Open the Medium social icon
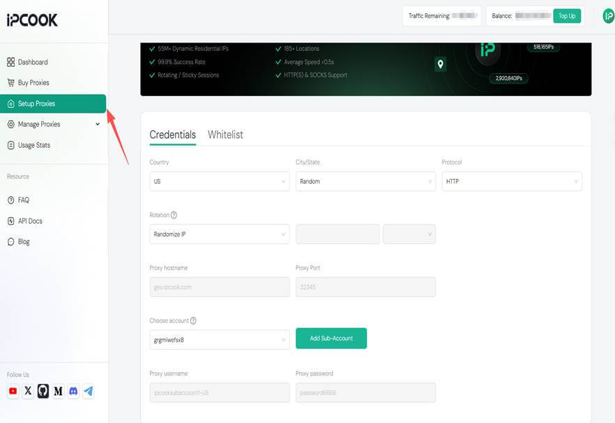 click(x=59, y=392)
